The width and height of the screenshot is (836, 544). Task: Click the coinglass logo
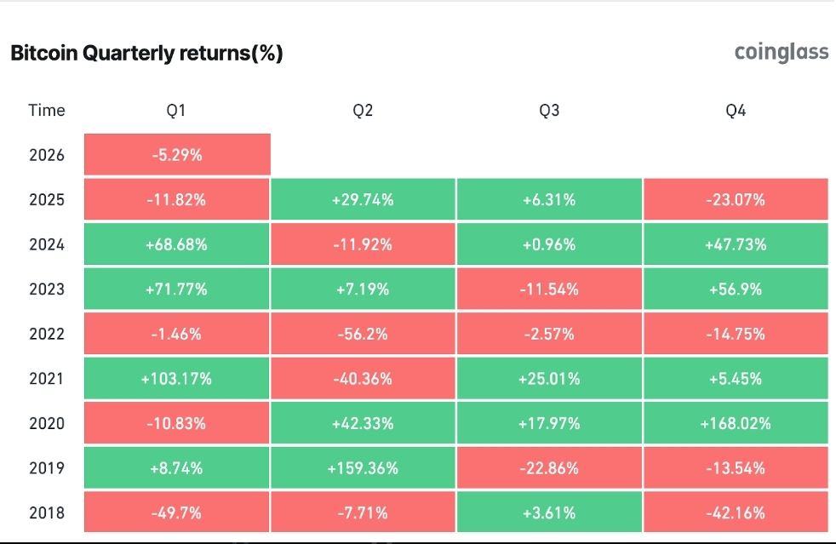[x=781, y=53]
